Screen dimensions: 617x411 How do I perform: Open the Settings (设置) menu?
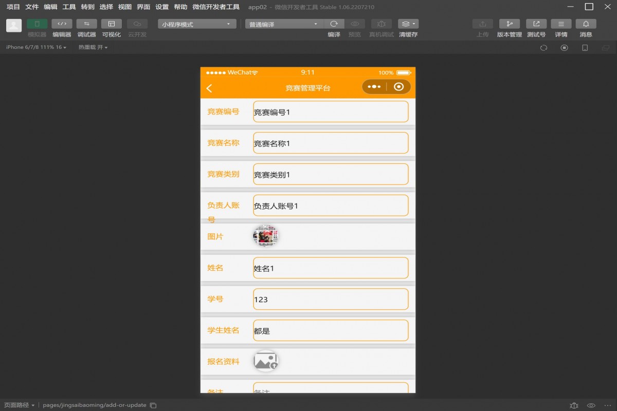(x=162, y=7)
